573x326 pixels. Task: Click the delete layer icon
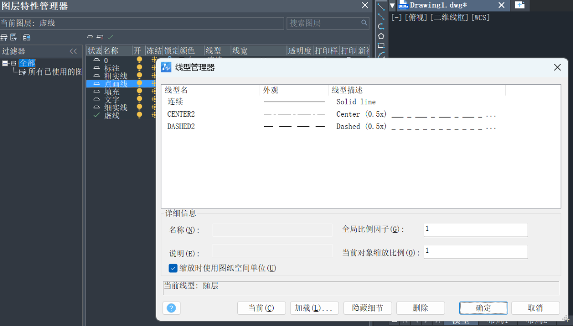coord(100,37)
